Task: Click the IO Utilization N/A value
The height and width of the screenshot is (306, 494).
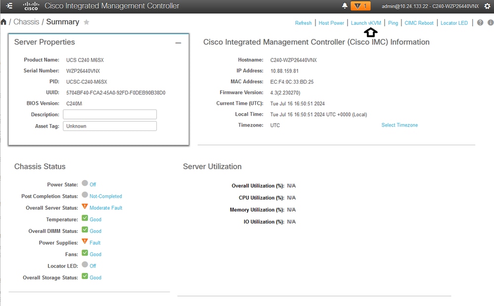Action: [291, 221]
